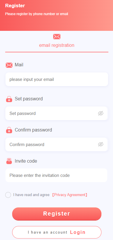
Task: Focus the invitation code input field
Action: (x=56, y=175)
